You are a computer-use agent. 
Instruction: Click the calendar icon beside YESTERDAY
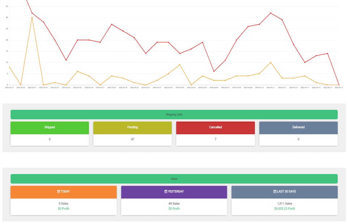[166, 191]
